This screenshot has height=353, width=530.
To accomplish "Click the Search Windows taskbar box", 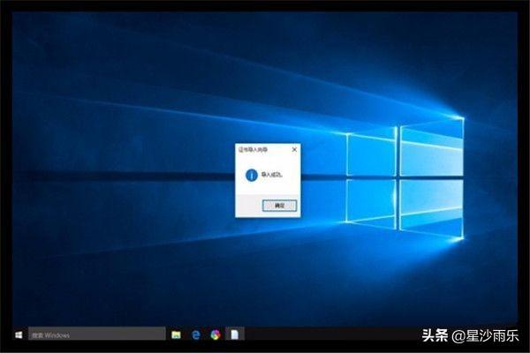I will click(x=97, y=334).
